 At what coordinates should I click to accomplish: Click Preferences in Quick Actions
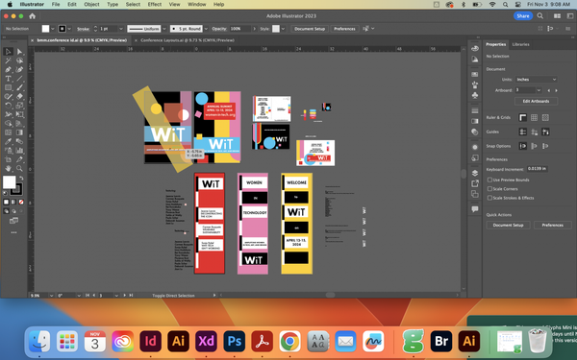(x=552, y=226)
